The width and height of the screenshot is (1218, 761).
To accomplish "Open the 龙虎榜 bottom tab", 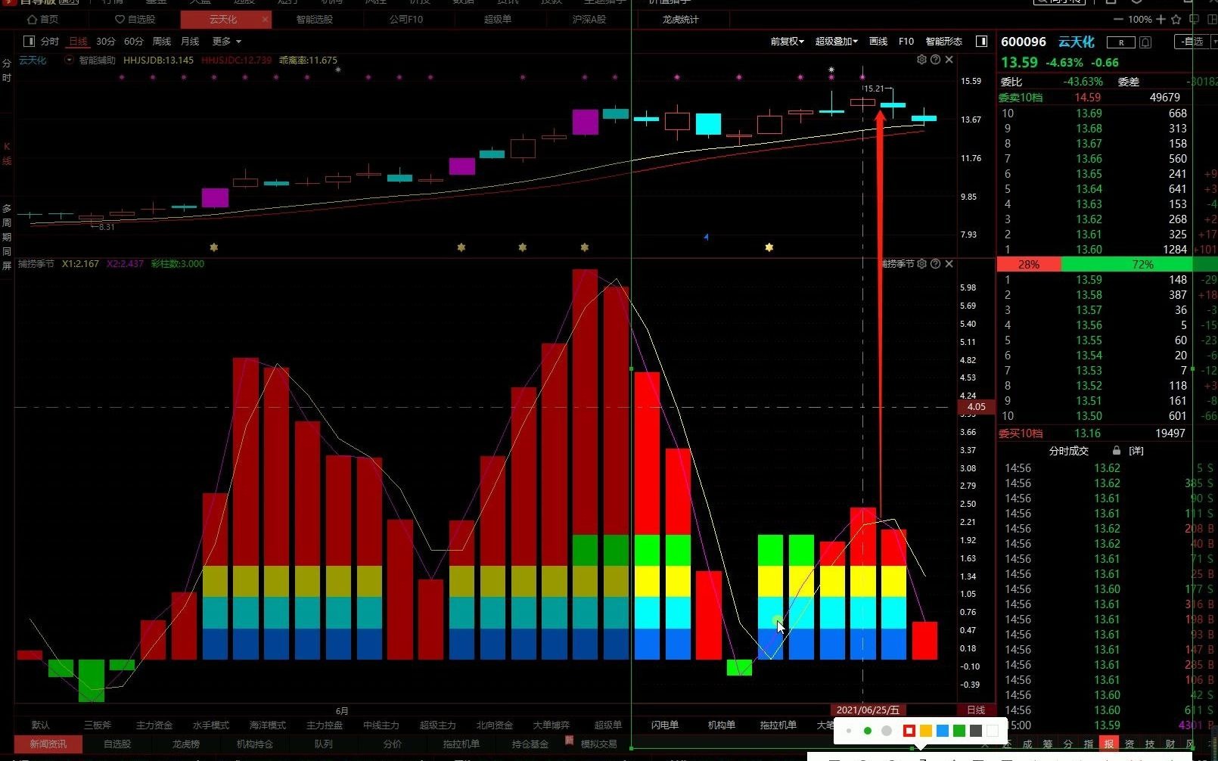I will point(186,744).
